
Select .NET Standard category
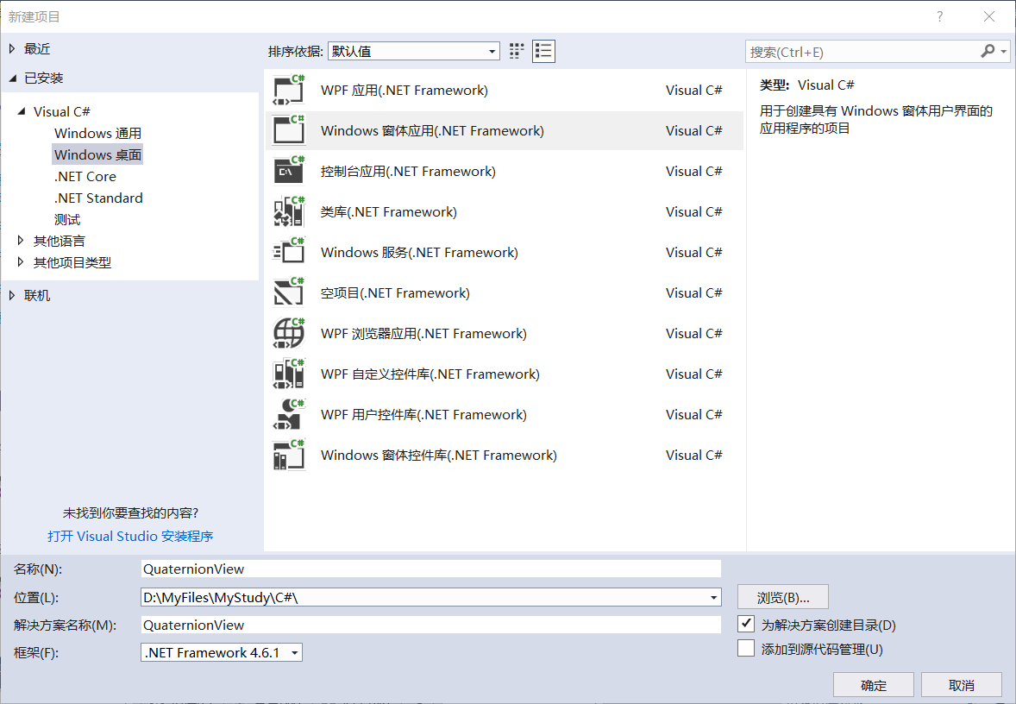98,198
